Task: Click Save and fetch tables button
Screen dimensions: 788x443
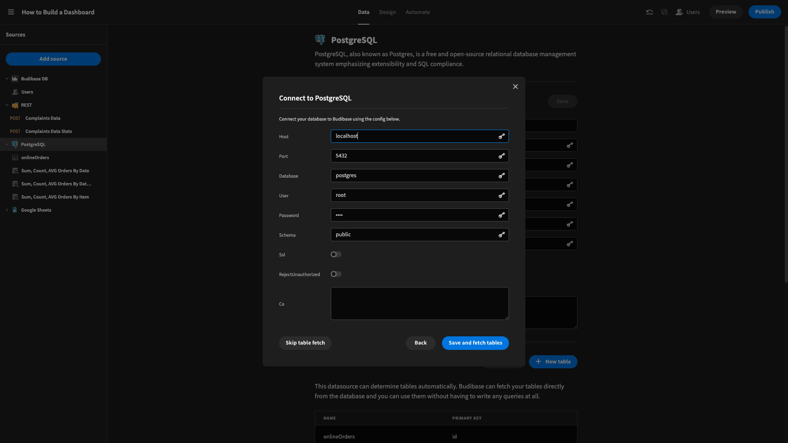Action: 475,343
